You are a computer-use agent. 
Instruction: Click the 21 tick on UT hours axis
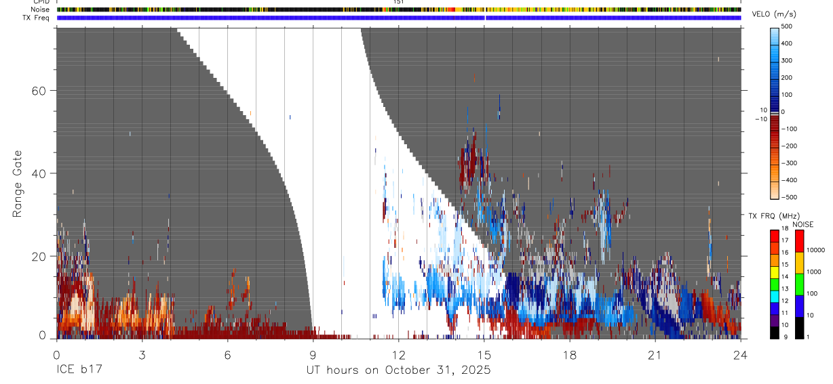tap(655, 354)
